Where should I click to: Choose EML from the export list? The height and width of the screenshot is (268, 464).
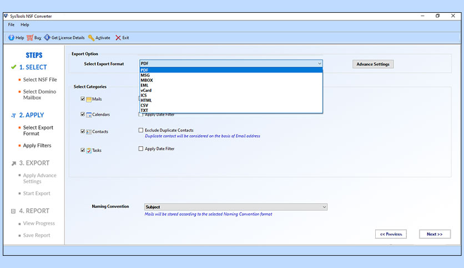coord(231,85)
